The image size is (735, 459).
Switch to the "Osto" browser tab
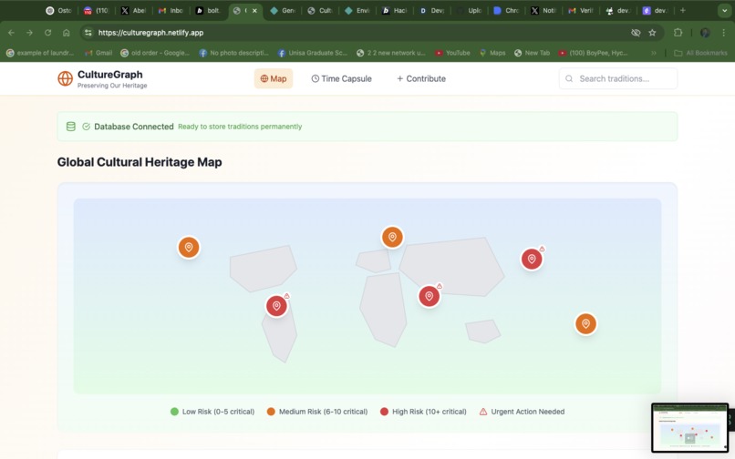pos(59,10)
